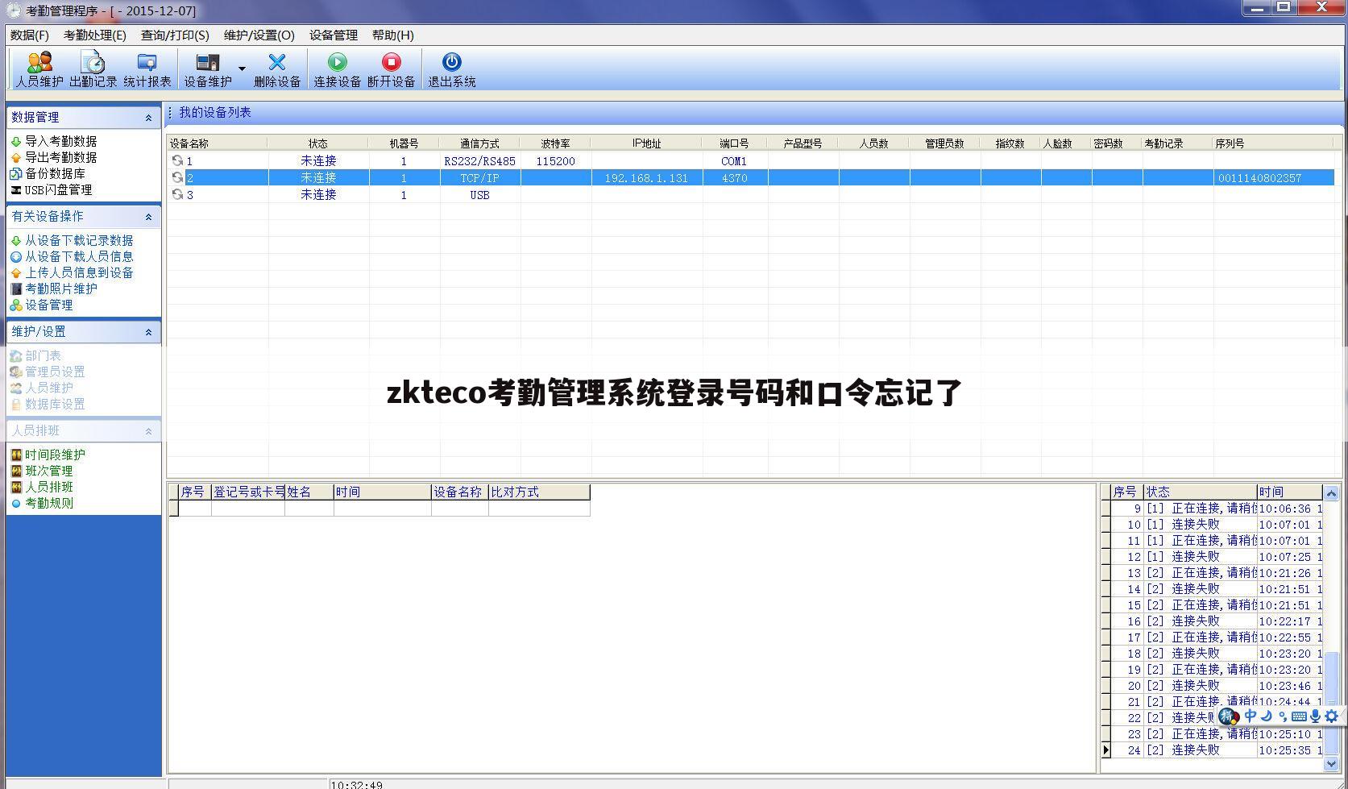Open 维护/设置(O) menu
Viewport: 1348px width, 789px height.
click(259, 35)
